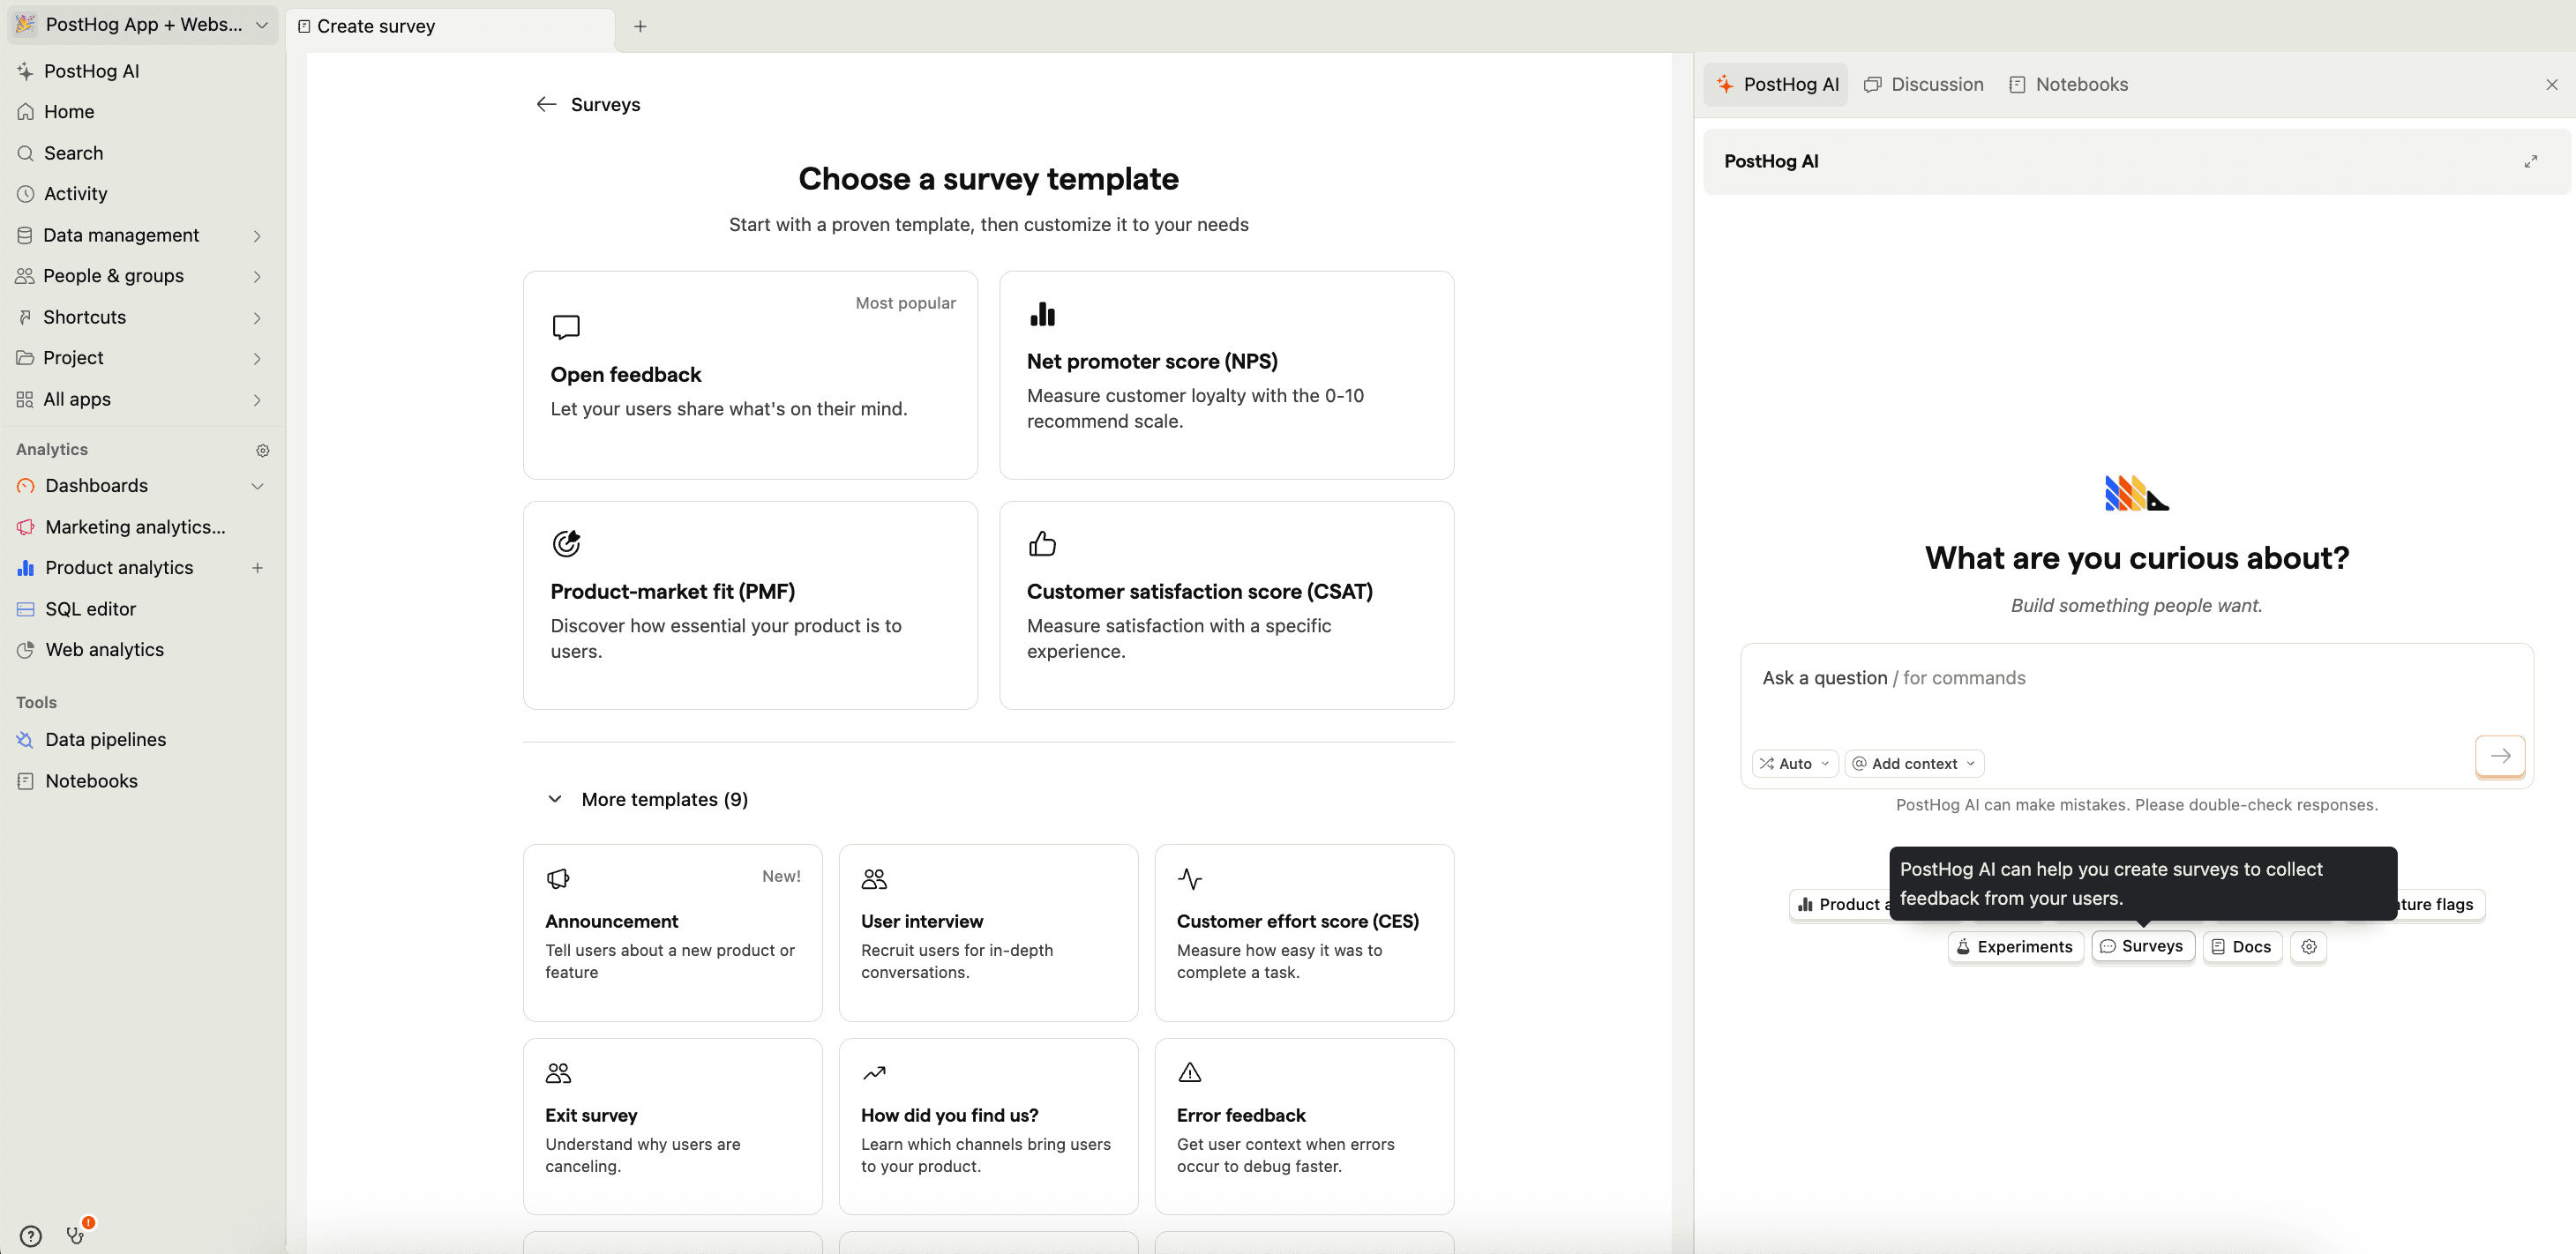Choose the Open feedback template card
The height and width of the screenshot is (1254, 2576).
coord(750,375)
